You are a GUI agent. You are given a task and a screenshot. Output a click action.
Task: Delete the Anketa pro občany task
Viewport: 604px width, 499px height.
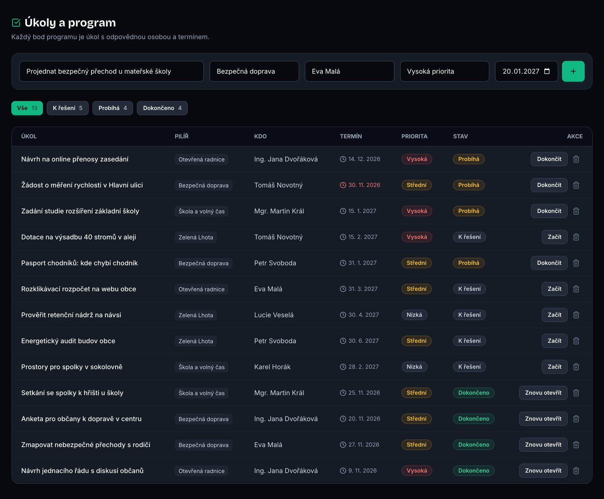tap(576, 419)
